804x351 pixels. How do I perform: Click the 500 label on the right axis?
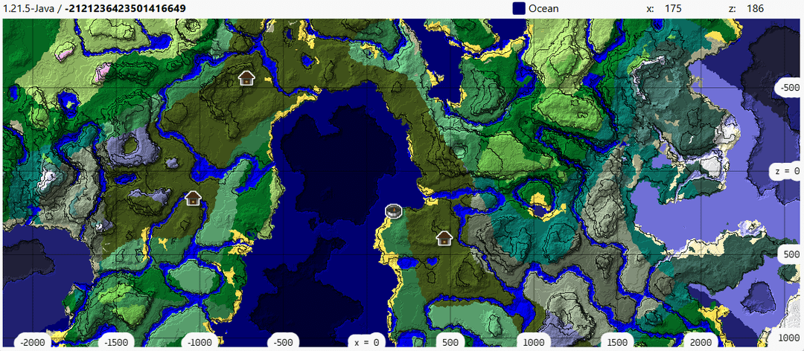[788, 254]
